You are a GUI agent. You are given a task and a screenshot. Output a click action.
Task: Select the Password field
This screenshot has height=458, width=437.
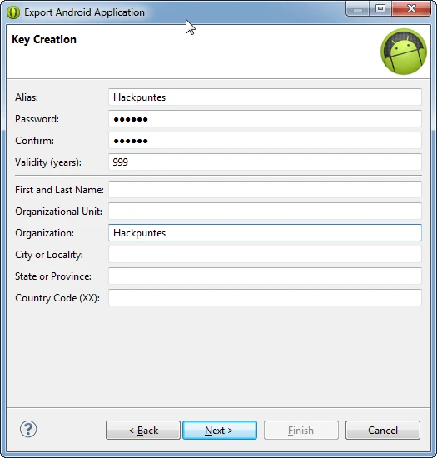tap(265, 118)
